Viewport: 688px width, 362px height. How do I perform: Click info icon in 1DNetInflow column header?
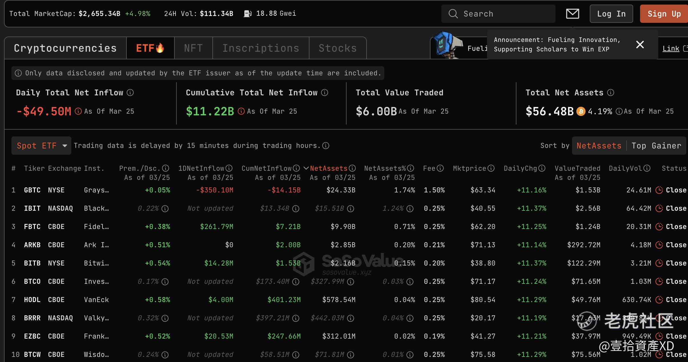pos(229,168)
